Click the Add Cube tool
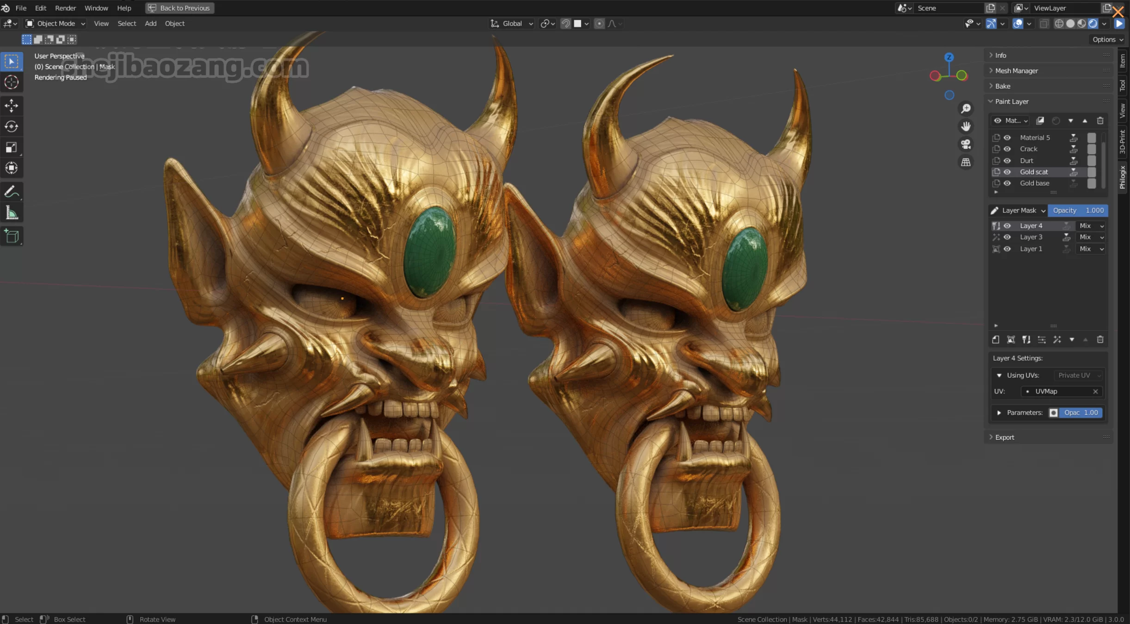 coord(12,236)
